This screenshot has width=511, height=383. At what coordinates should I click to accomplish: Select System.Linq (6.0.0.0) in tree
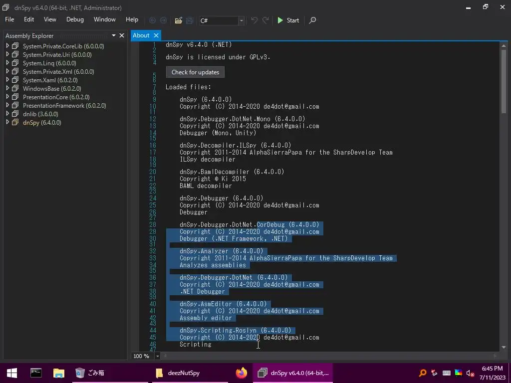pos(49,63)
